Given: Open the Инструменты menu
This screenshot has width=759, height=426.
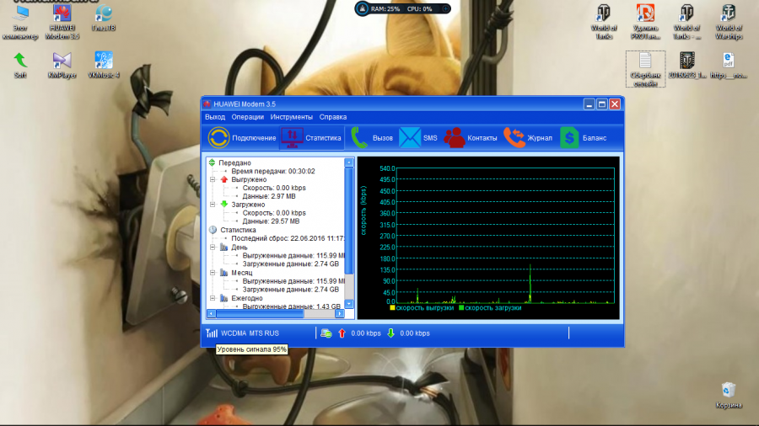Looking at the screenshot, I should tap(292, 117).
